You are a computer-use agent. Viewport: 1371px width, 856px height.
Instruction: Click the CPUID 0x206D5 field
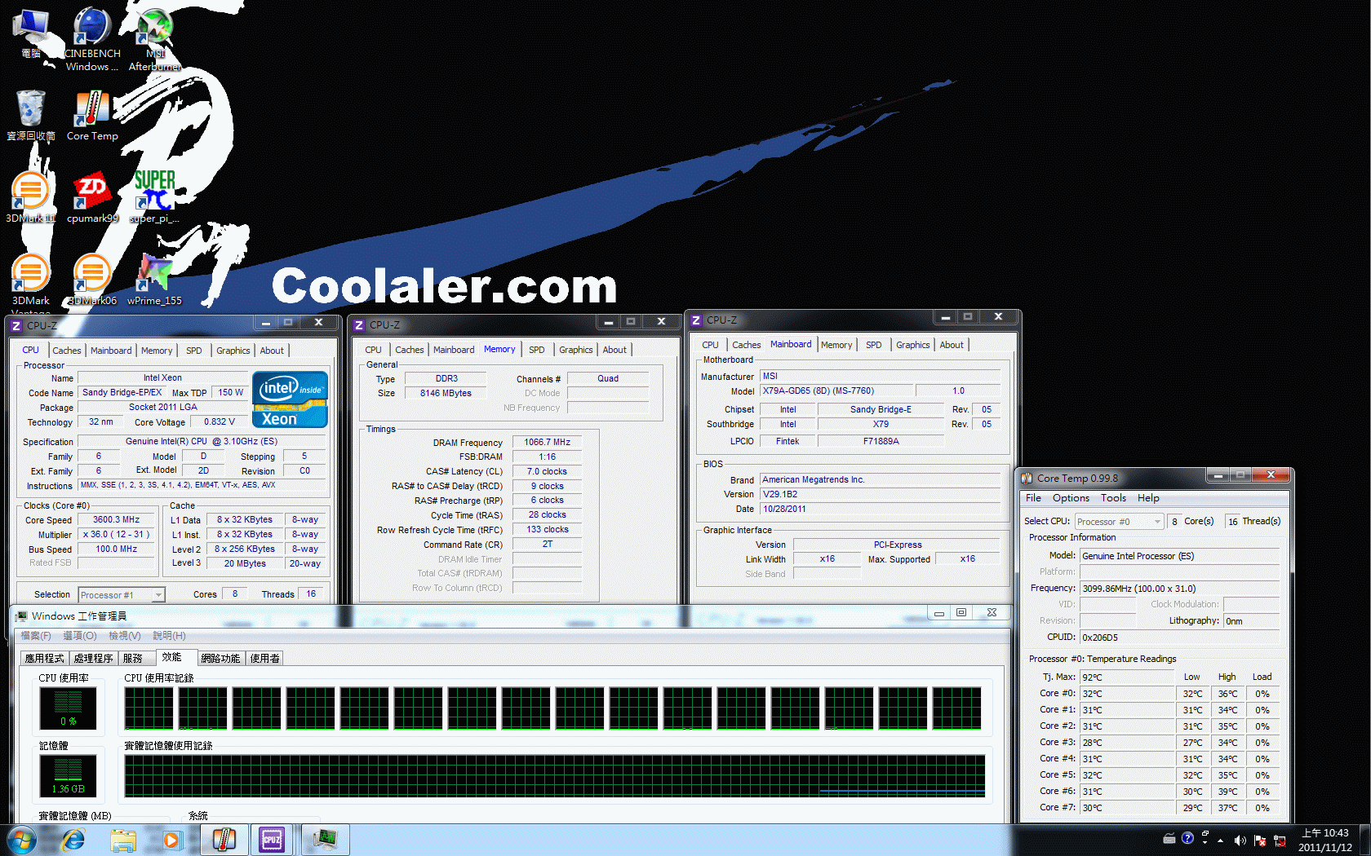coord(1179,638)
